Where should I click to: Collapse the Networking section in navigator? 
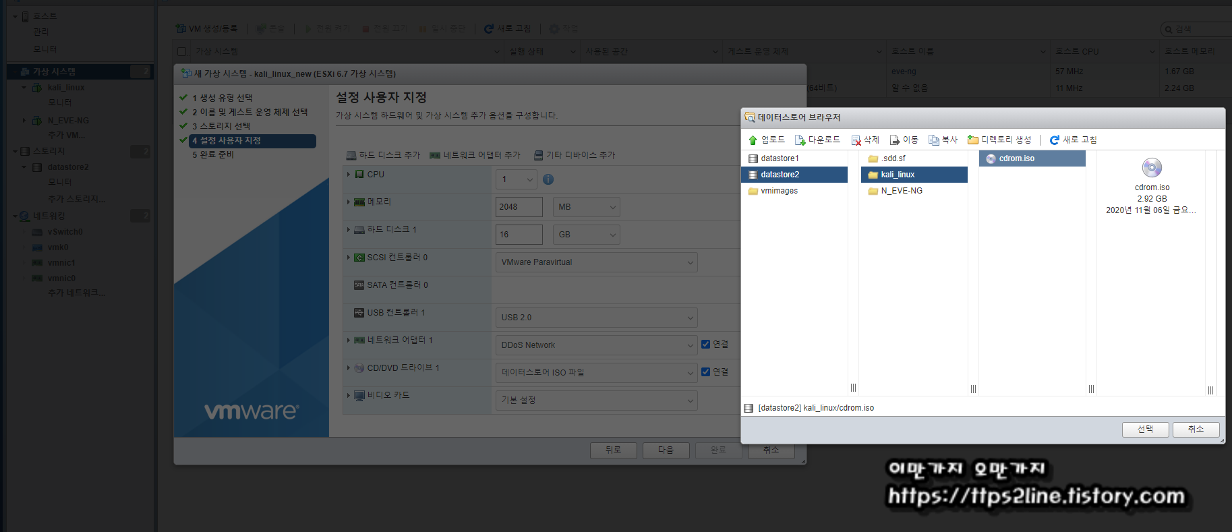15,216
